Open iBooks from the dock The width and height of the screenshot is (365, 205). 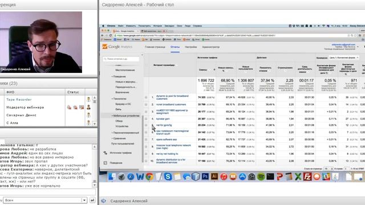pyautogui.click(x=233, y=177)
